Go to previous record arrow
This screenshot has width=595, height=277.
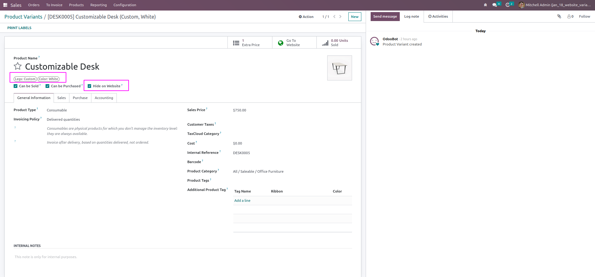(334, 17)
